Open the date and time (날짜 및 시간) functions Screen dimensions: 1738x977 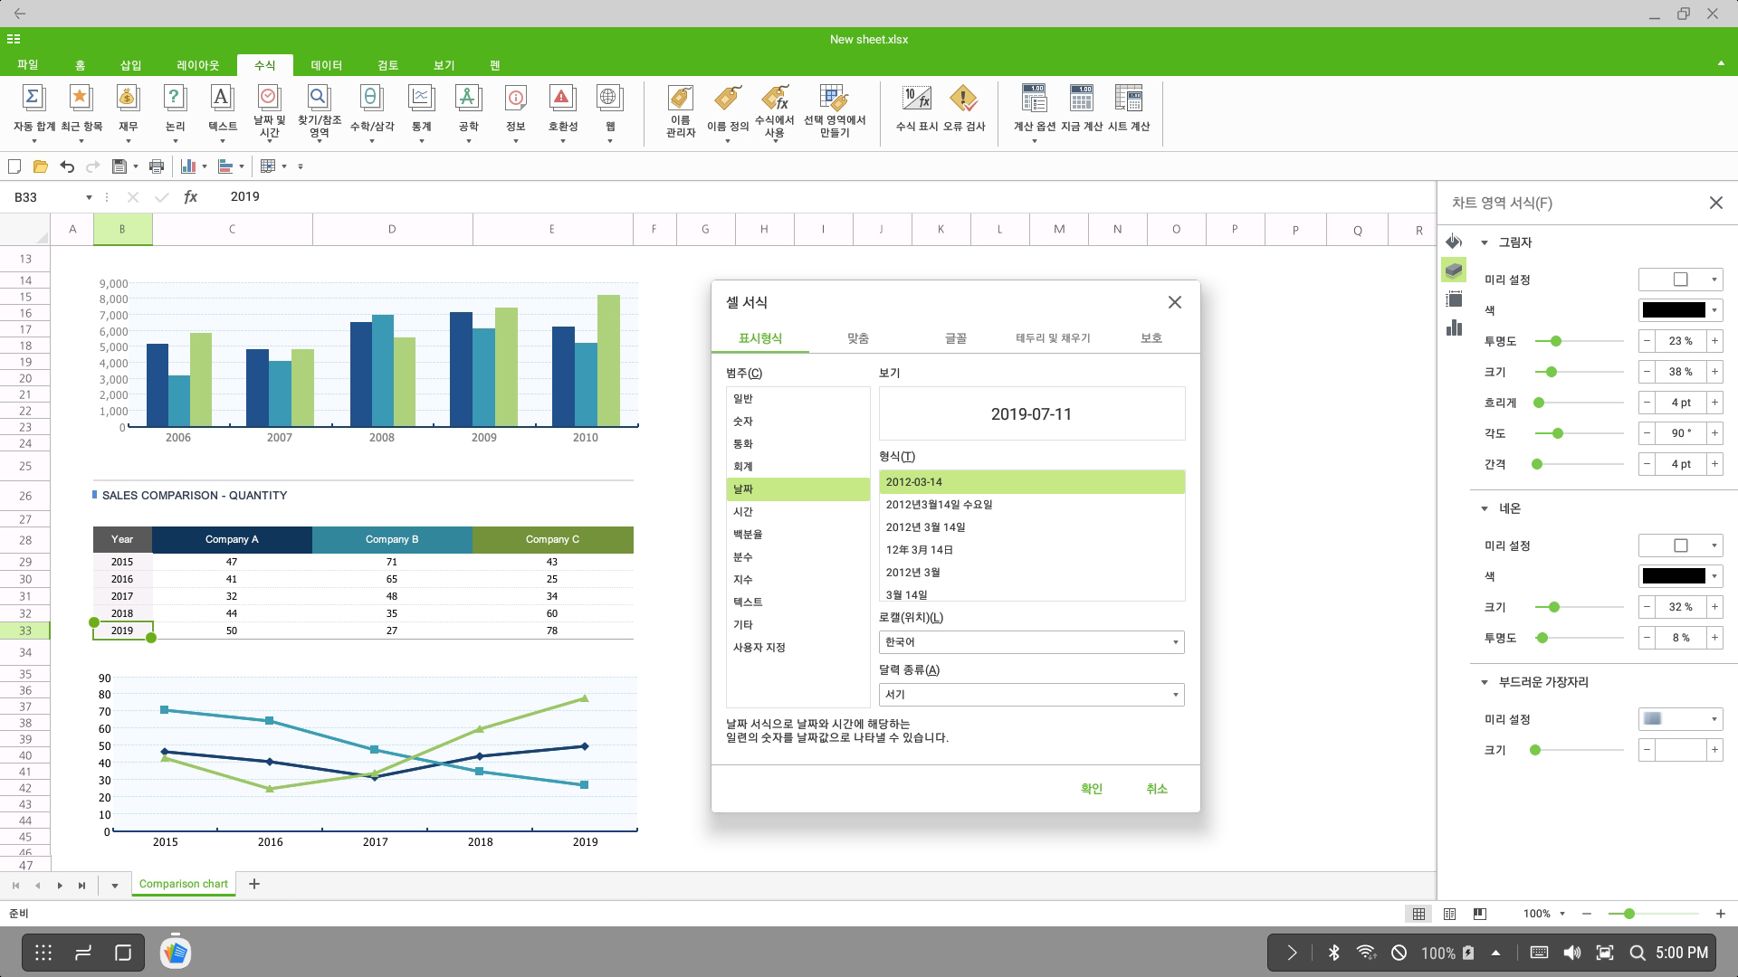(x=269, y=111)
